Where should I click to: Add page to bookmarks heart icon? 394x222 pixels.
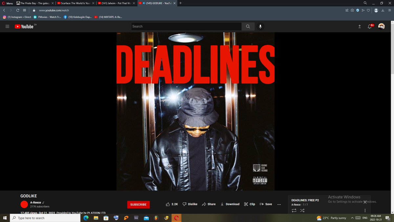368,10
